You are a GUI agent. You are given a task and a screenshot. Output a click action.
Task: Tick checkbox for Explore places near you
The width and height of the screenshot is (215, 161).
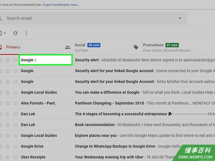[x=1, y=136]
